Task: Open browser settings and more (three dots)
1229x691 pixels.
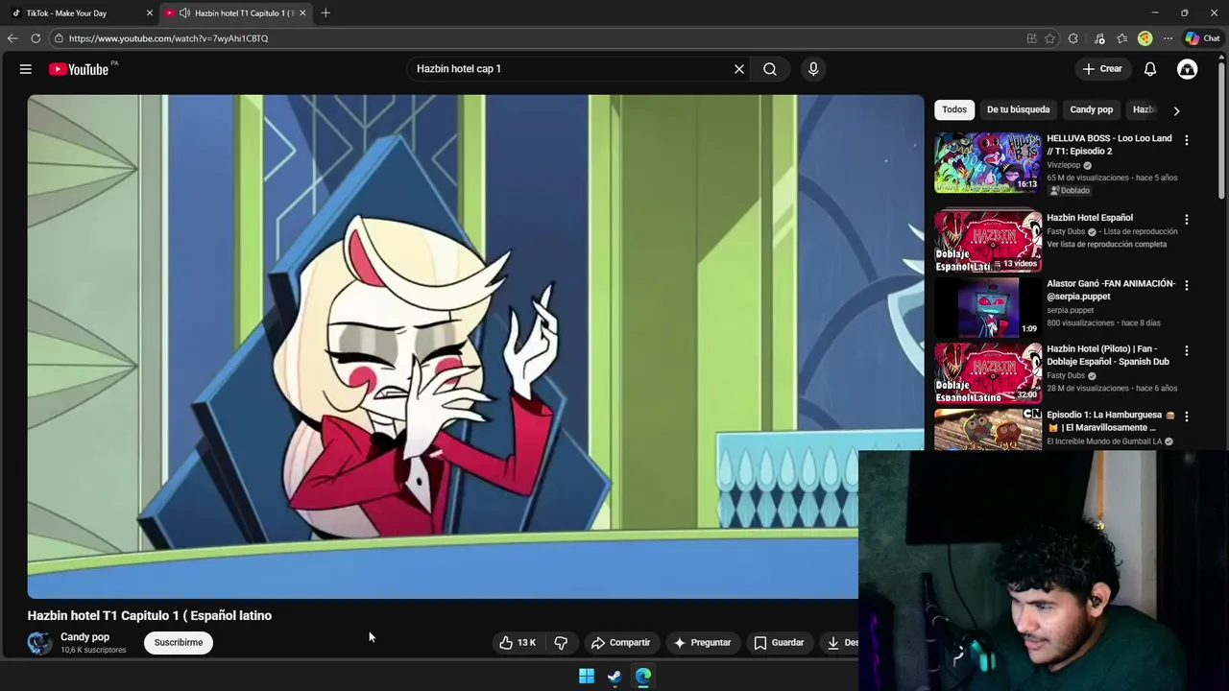Action: [x=1168, y=38]
